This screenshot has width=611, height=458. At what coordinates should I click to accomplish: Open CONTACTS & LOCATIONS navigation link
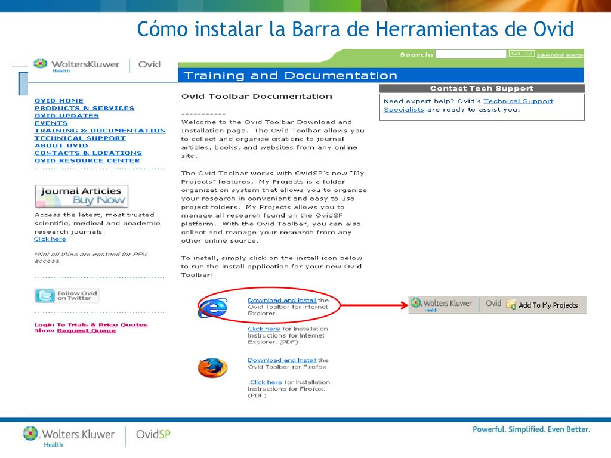click(88, 153)
